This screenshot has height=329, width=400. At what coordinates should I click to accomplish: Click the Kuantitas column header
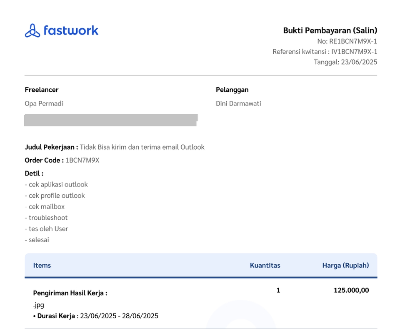point(265,265)
